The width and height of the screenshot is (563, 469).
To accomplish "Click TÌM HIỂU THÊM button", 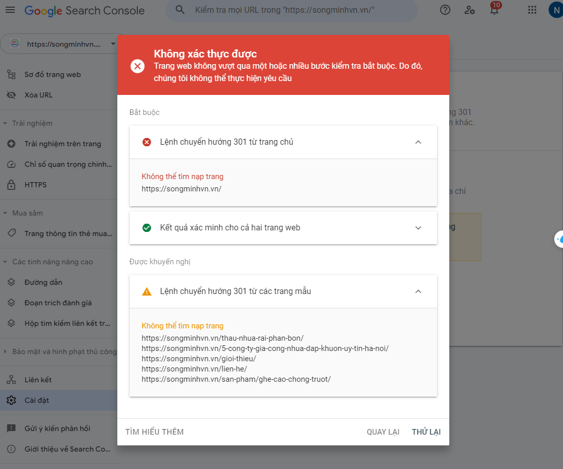I will point(154,432).
